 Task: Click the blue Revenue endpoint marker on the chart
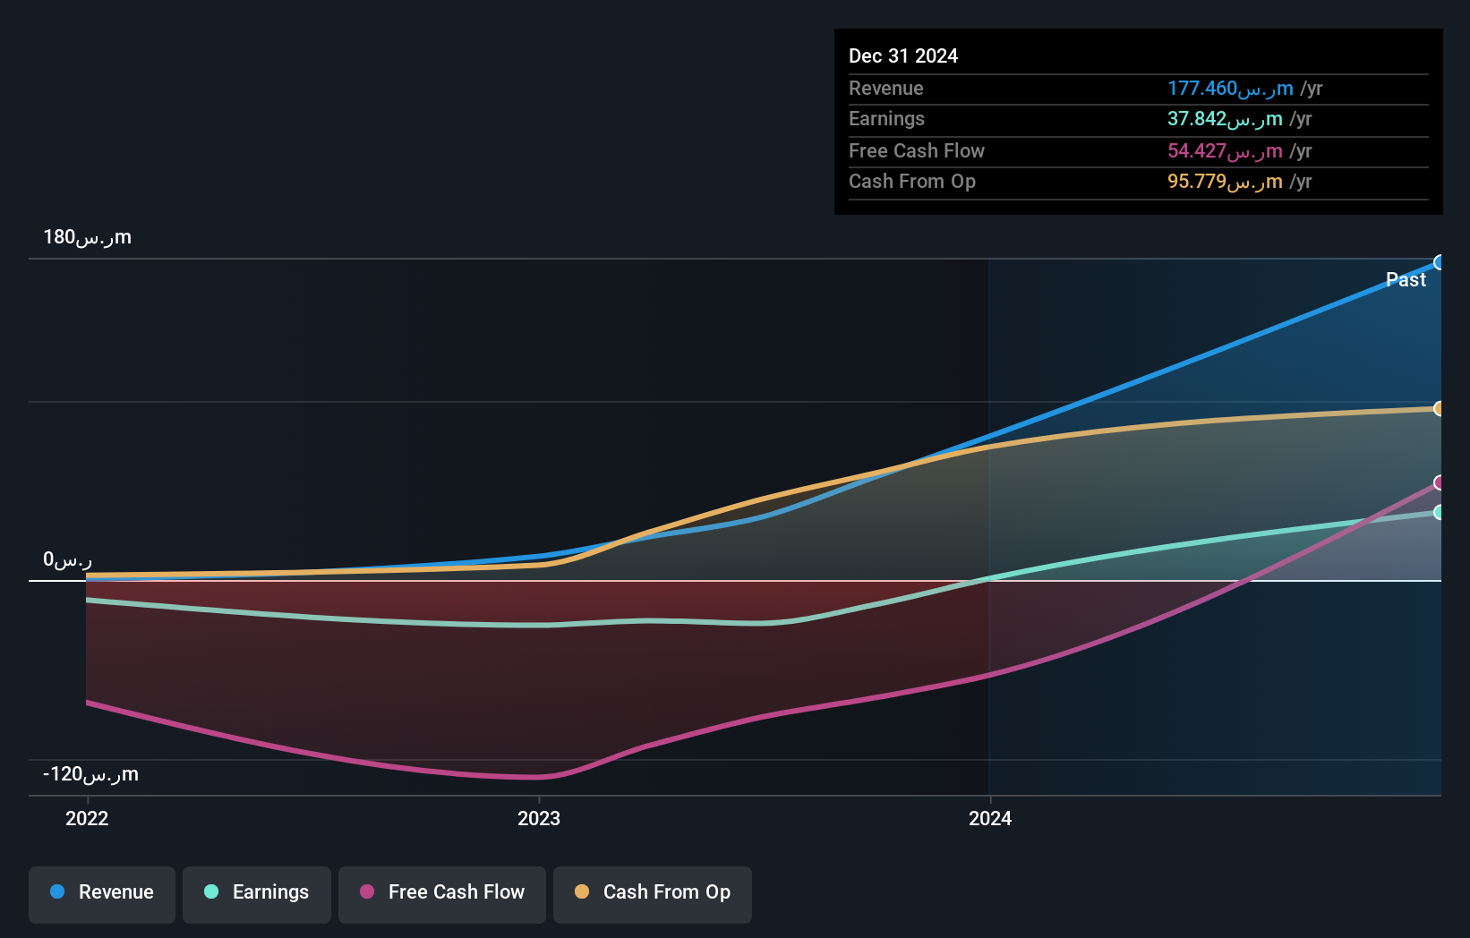coord(1439,262)
